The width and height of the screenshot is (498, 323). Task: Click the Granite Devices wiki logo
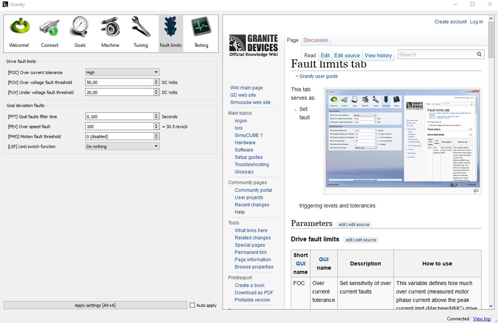tap(253, 45)
